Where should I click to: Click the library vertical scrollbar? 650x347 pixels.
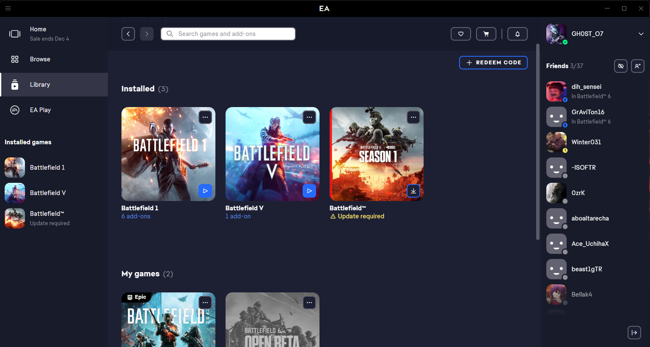click(x=538, y=142)
